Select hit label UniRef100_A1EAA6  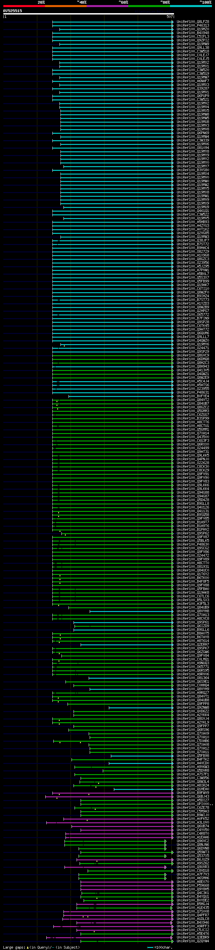(x=193, y=837)
